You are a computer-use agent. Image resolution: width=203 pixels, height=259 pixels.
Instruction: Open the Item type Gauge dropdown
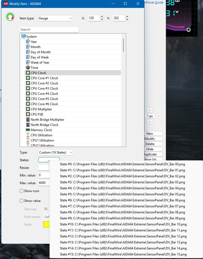(55, 18)
